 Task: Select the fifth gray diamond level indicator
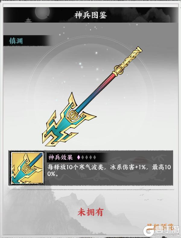coord(94,157)
